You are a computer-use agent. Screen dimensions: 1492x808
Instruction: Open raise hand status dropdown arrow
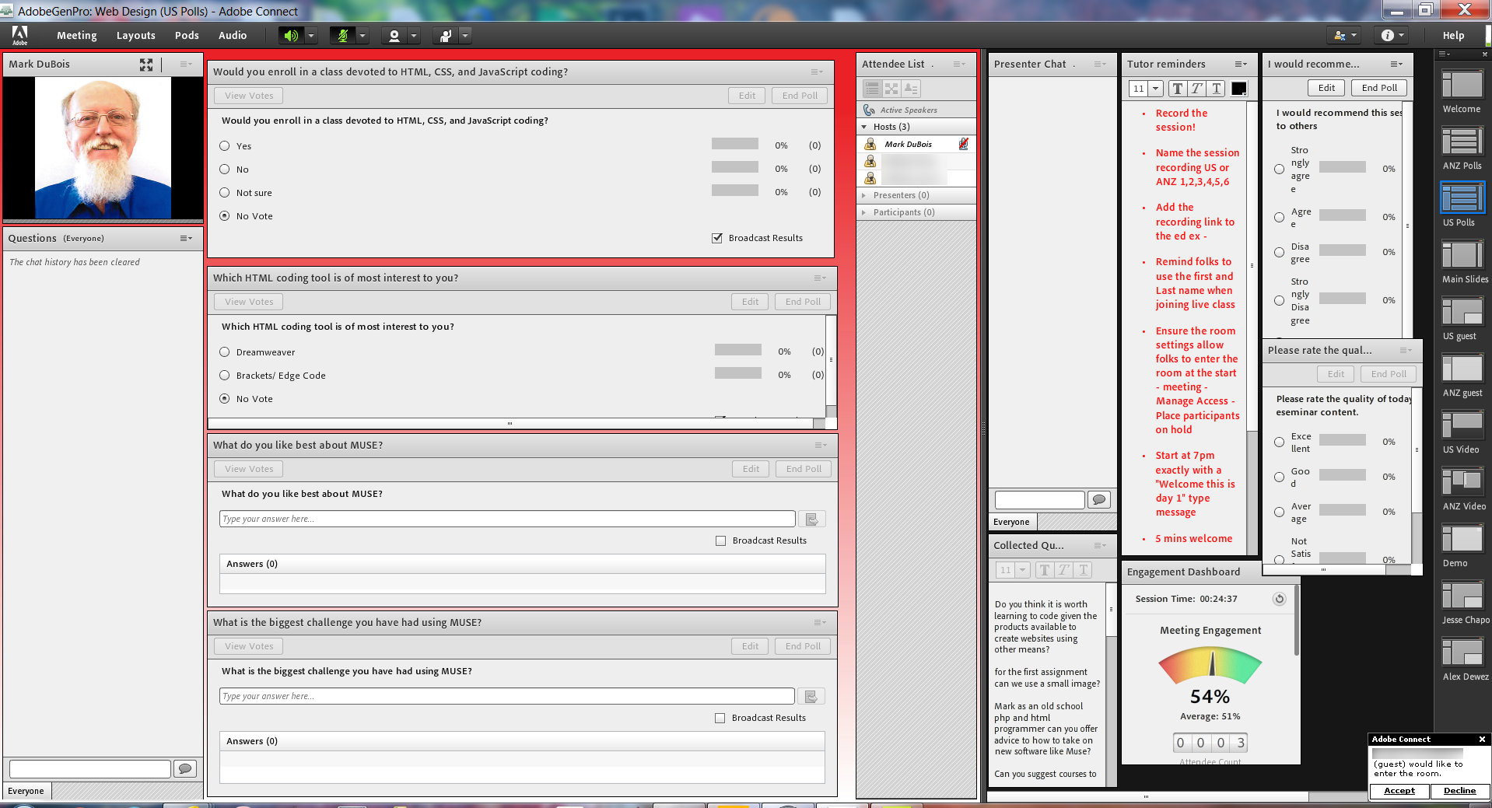pos(465,36)
